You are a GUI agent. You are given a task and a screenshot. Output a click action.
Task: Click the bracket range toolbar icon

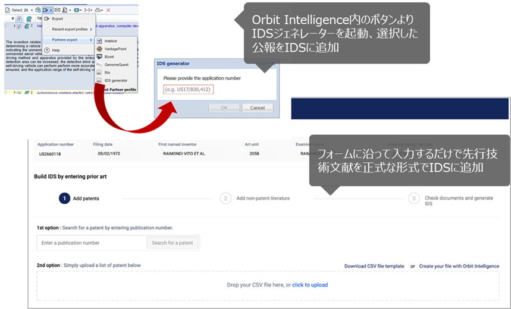click(87, 10)
